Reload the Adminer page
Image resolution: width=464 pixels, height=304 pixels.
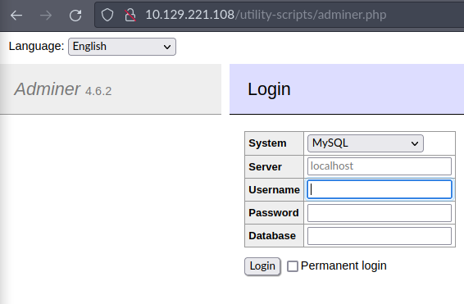tap(75, 15)
